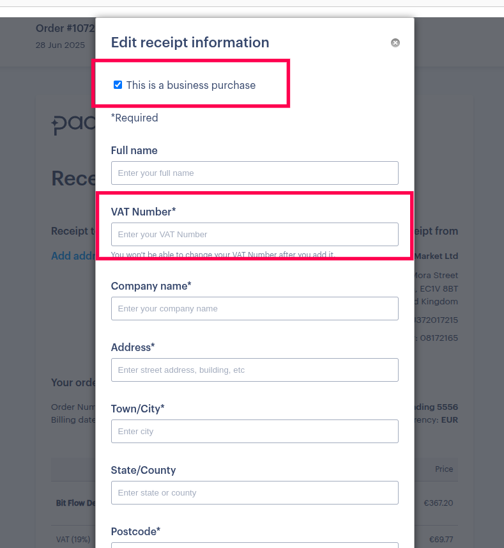Uncheck the business purchase checkbox
This screenshot has width=504, height=548.
[x=118, y=85]
